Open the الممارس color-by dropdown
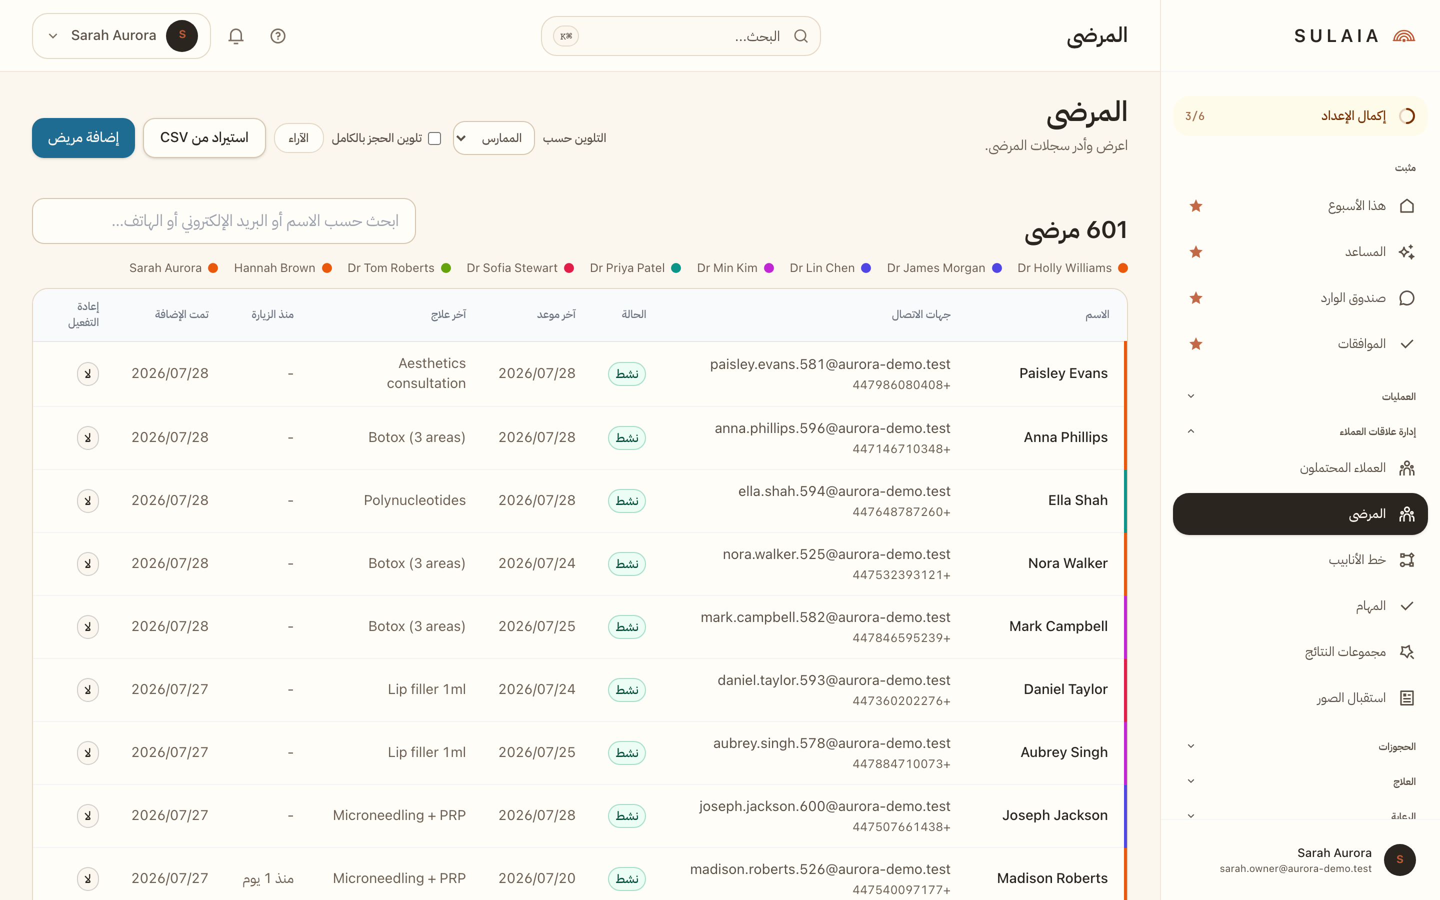This screenshot has width=1440, height=900. (493, 138)
